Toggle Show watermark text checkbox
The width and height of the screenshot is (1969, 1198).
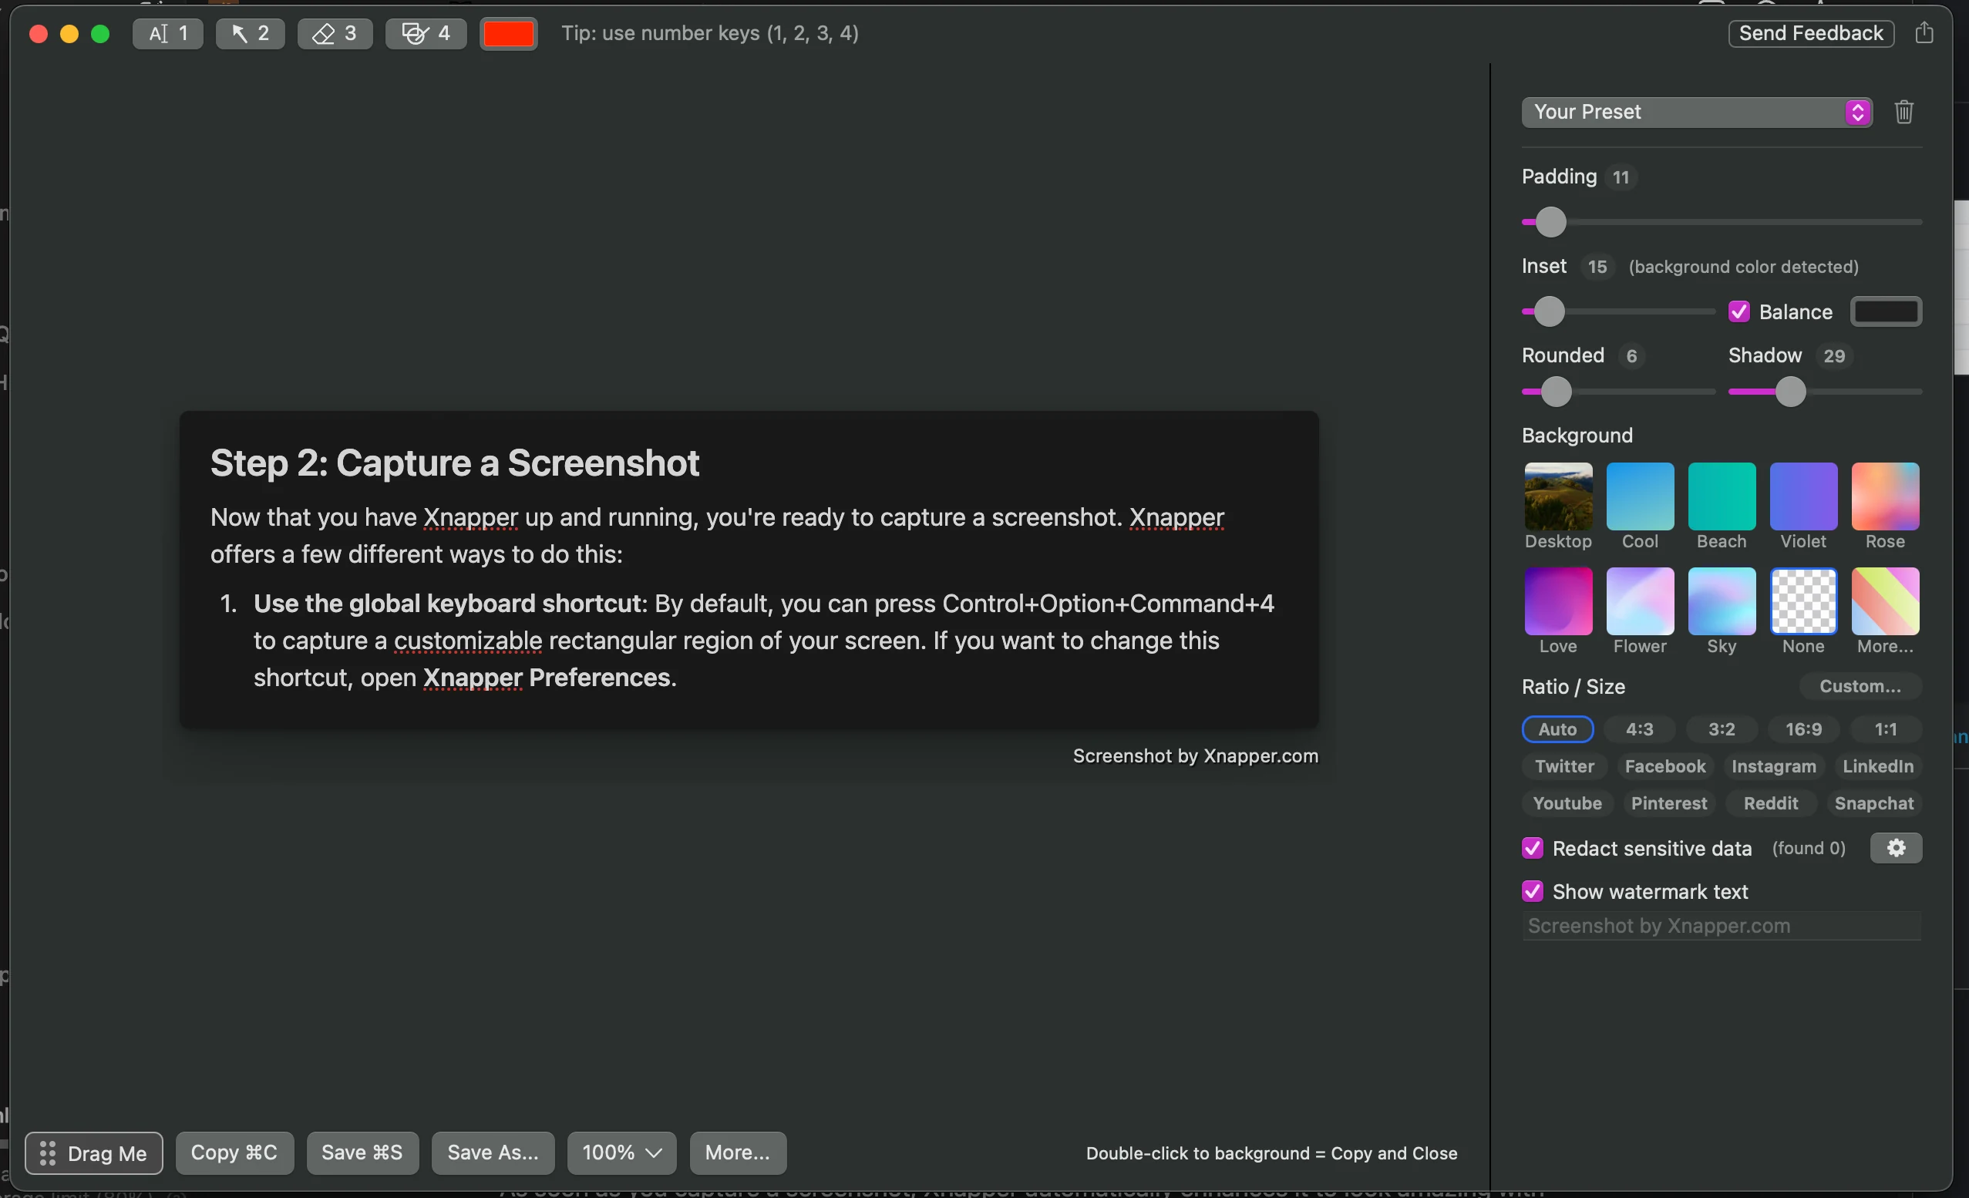click(1532, 891)
